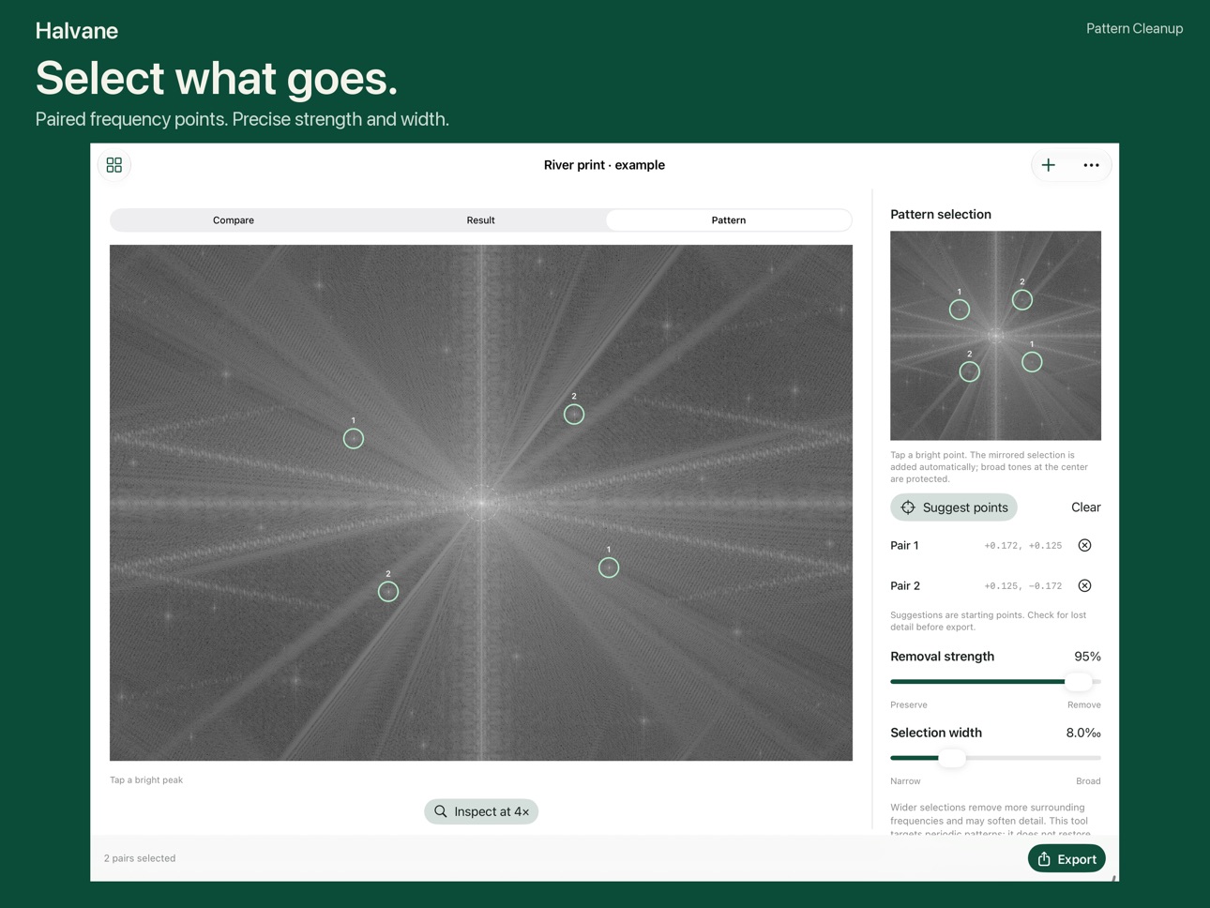The image size is (1210, 908).
Task: Click Pair 1 coordinates +0.172, +0.125
Action: [1023, 546]
